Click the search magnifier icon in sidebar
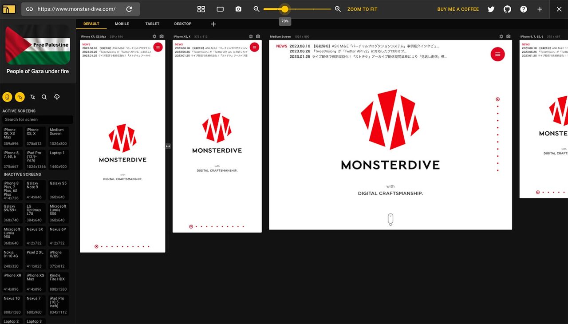The height and width of the screenshot is (324, 568). tap(44, 97)
